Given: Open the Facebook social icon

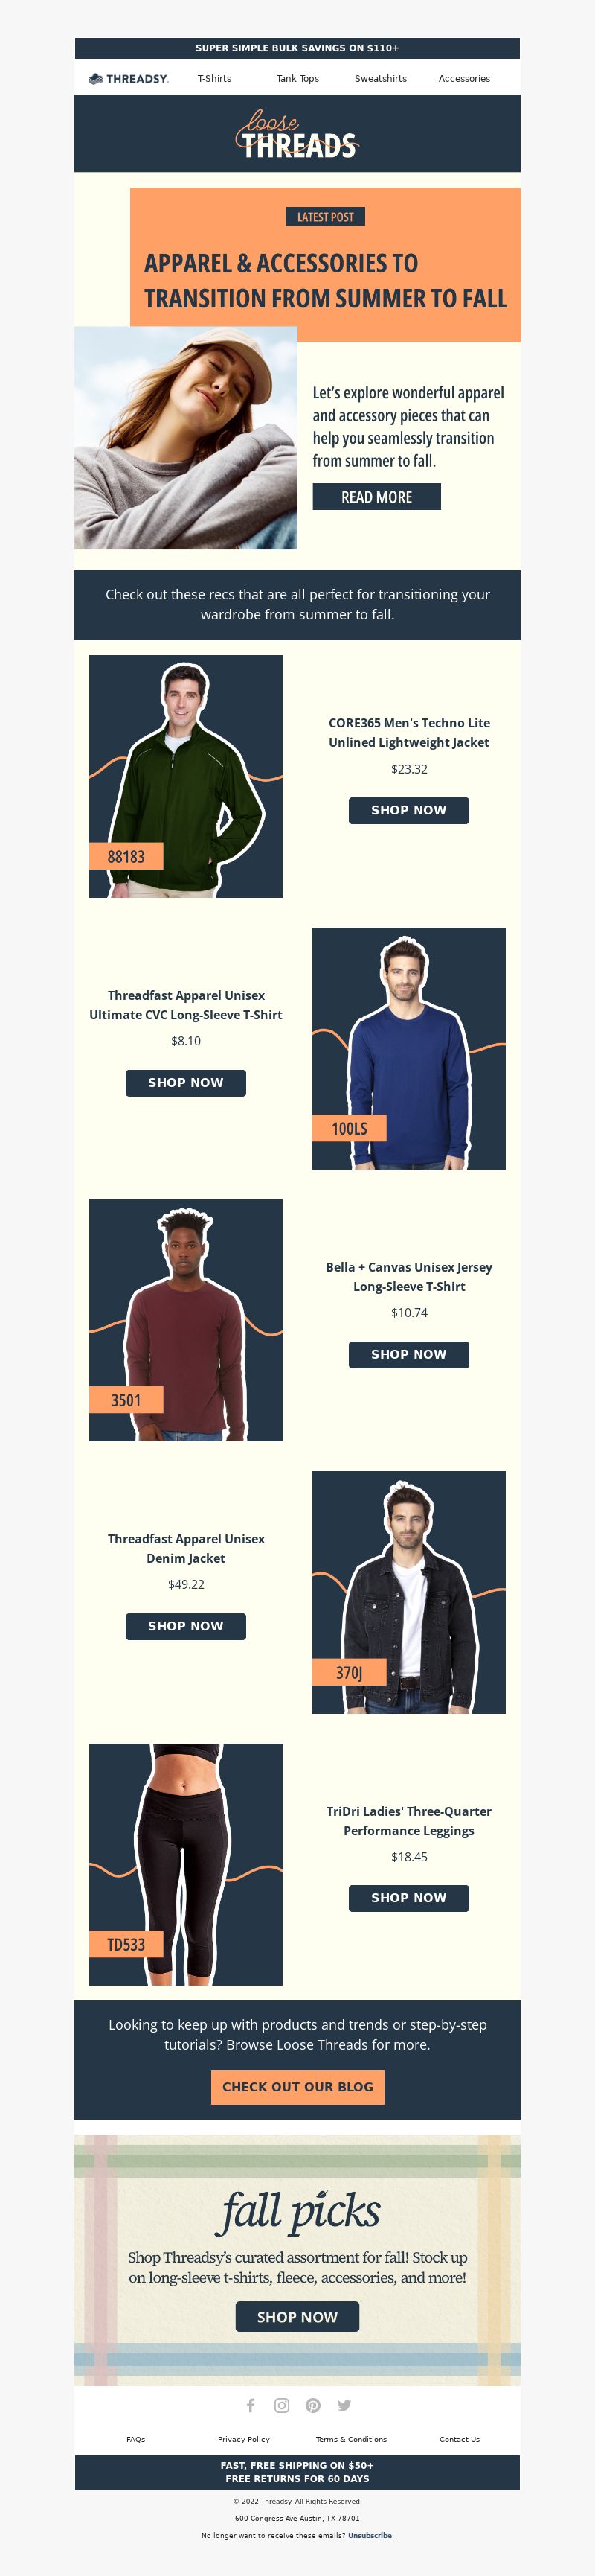Looking at the screenshot, I should click(251, 2405).
